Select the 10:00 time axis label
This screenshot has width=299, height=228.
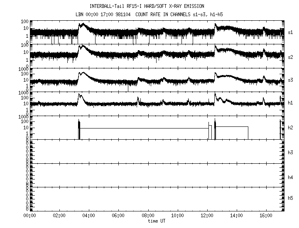pos(178,216)
